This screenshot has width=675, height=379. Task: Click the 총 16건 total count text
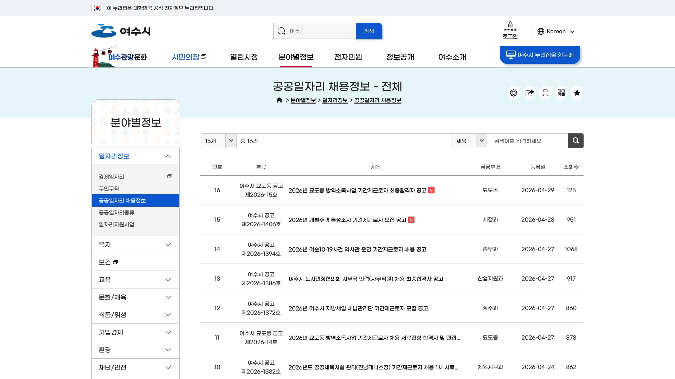[x=249, y=141]
